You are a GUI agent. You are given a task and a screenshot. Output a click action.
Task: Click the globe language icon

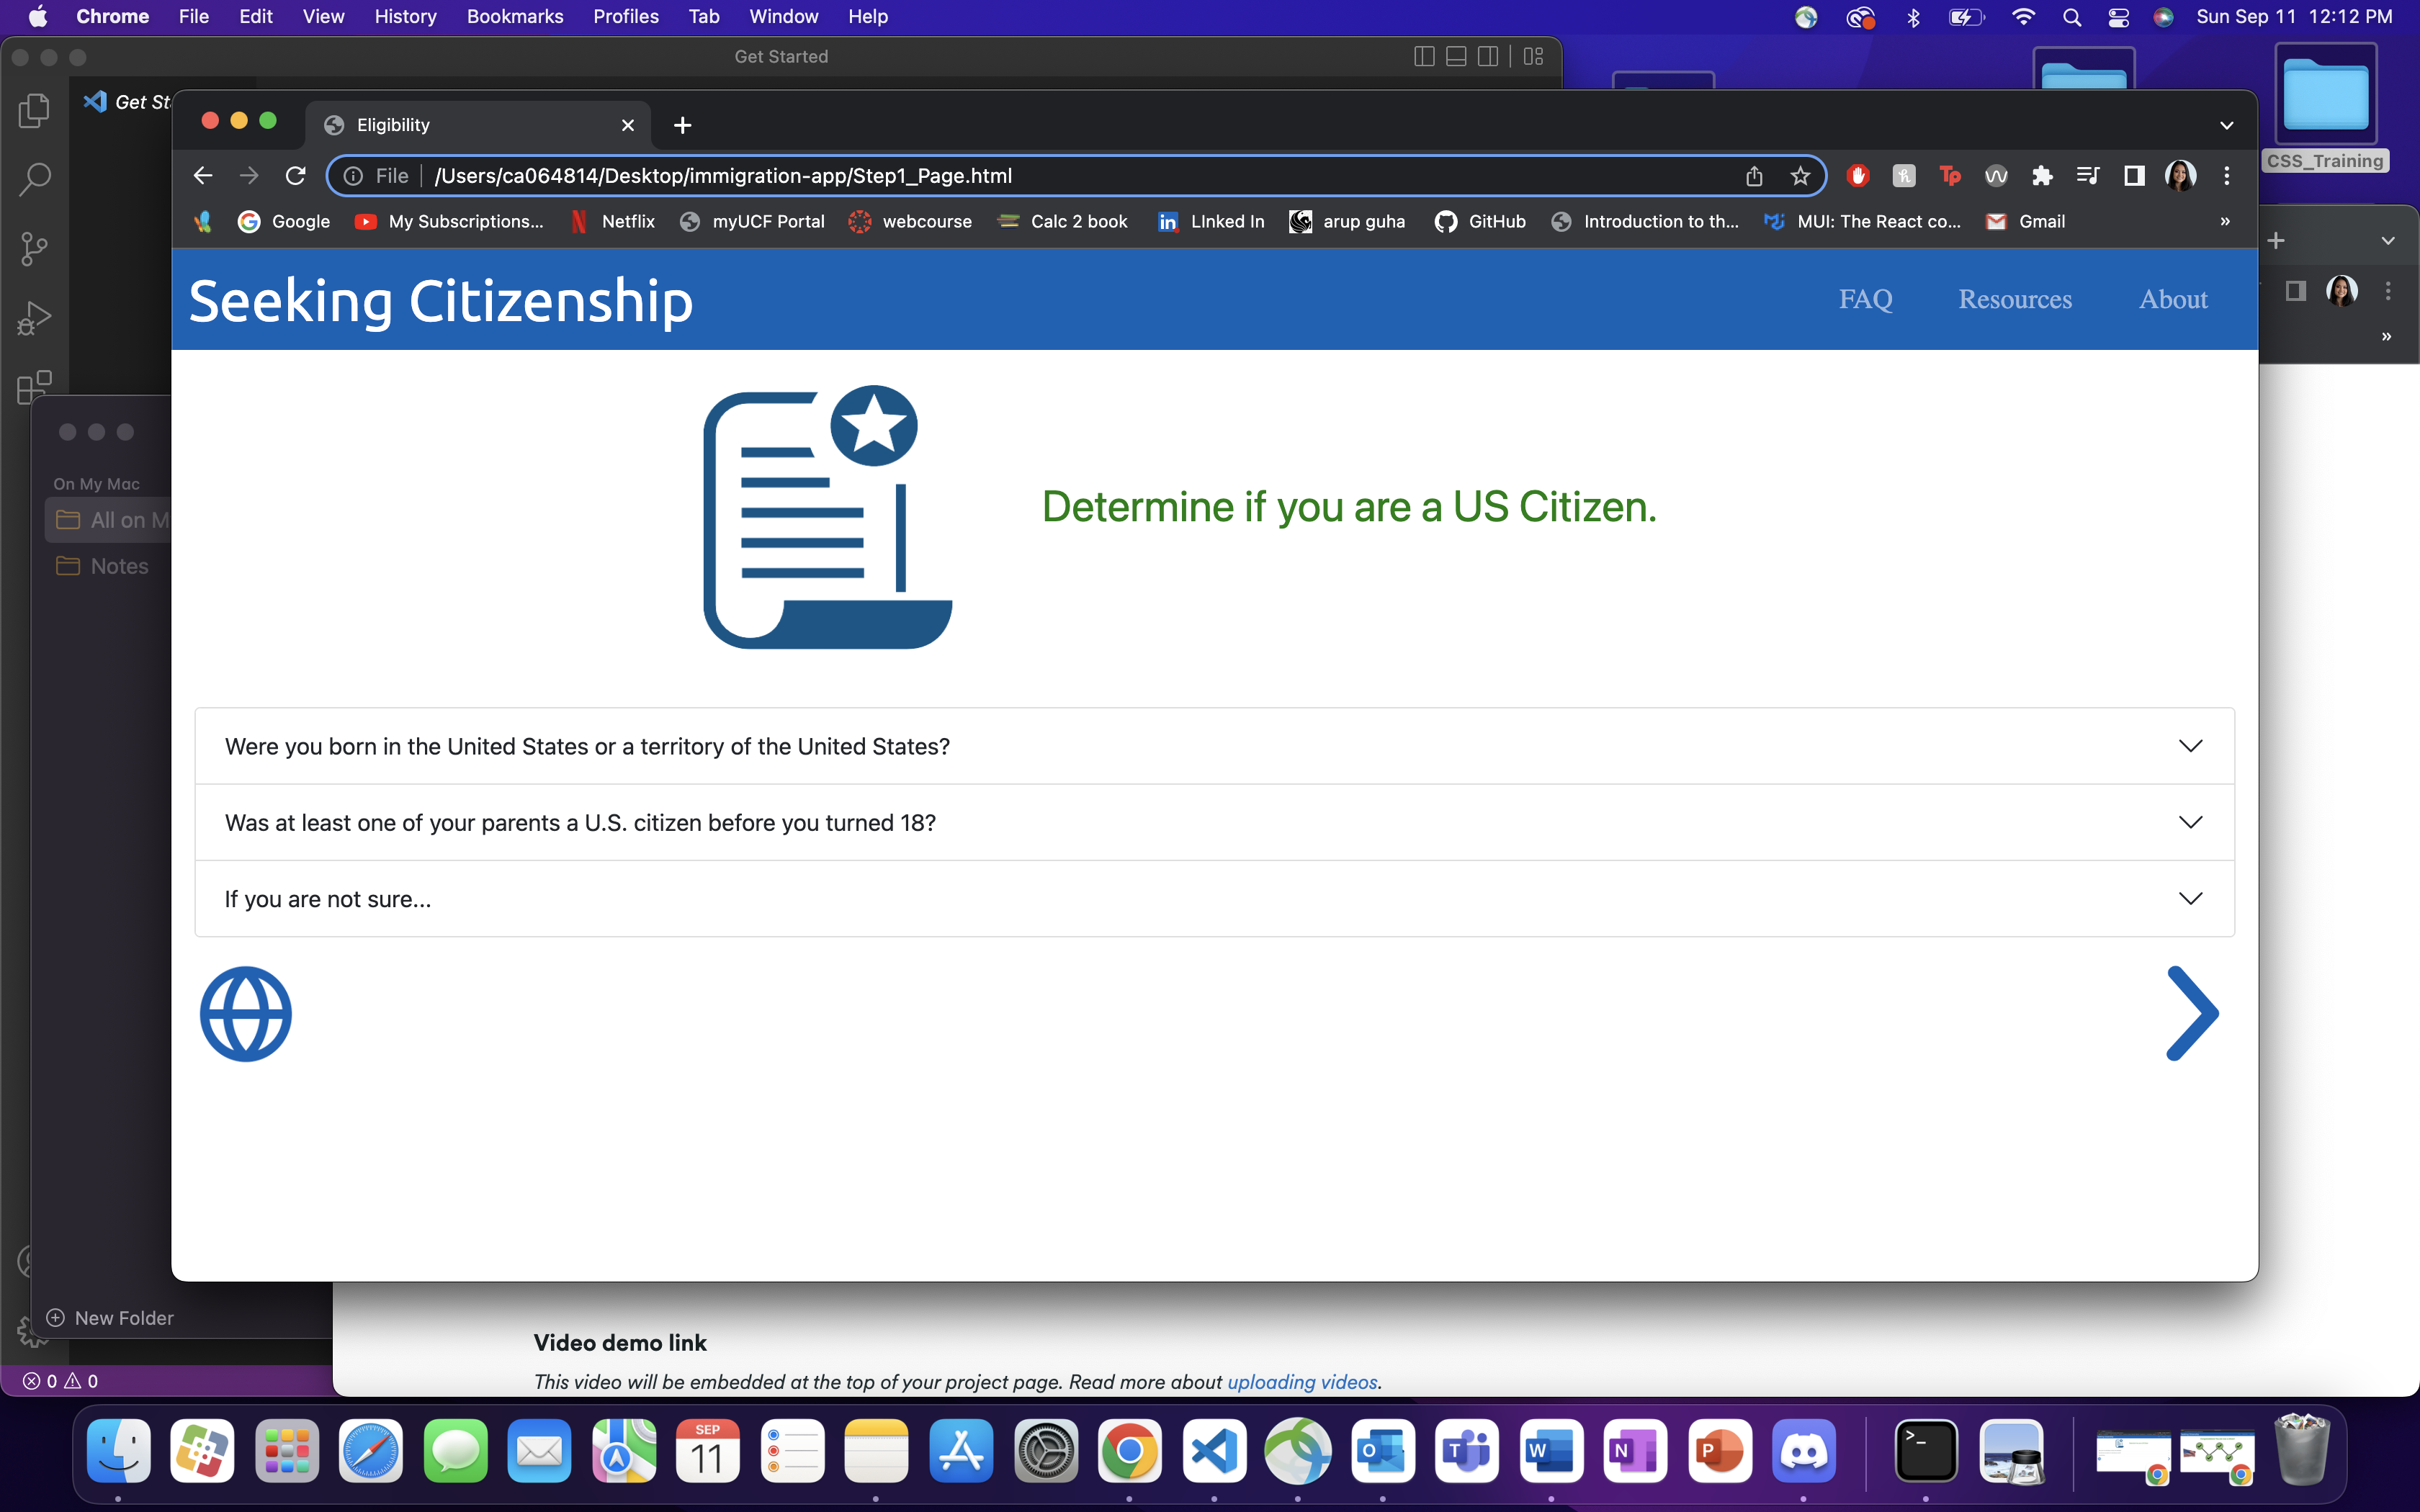245,1013
